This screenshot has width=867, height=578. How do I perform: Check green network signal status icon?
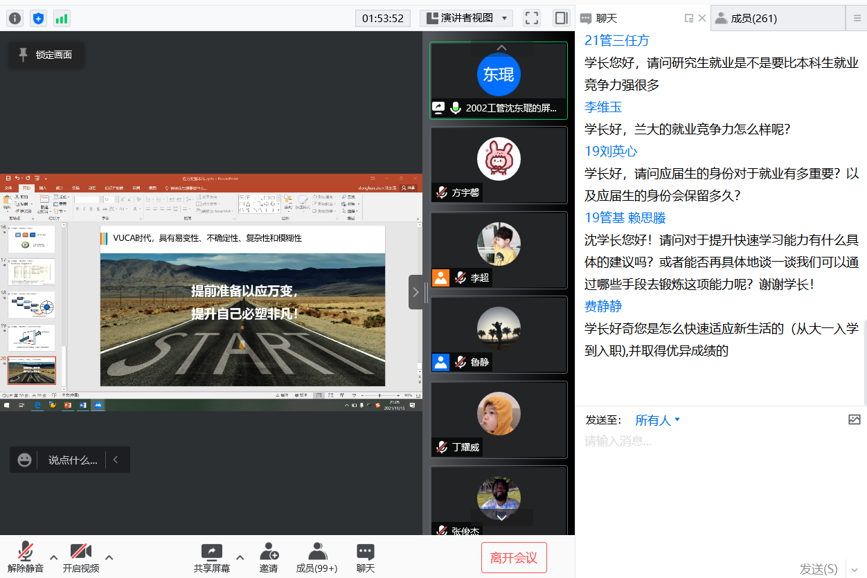(62, 19)
